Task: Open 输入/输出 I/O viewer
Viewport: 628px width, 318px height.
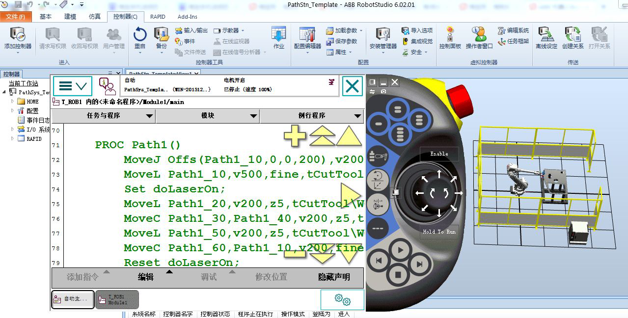Action: tap(192, 30)
